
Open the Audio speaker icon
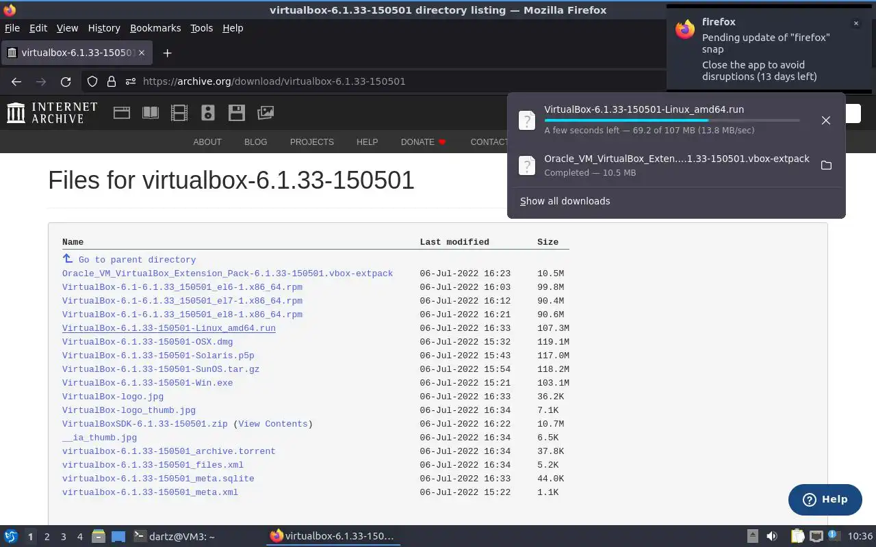click(x=208, y=113)
